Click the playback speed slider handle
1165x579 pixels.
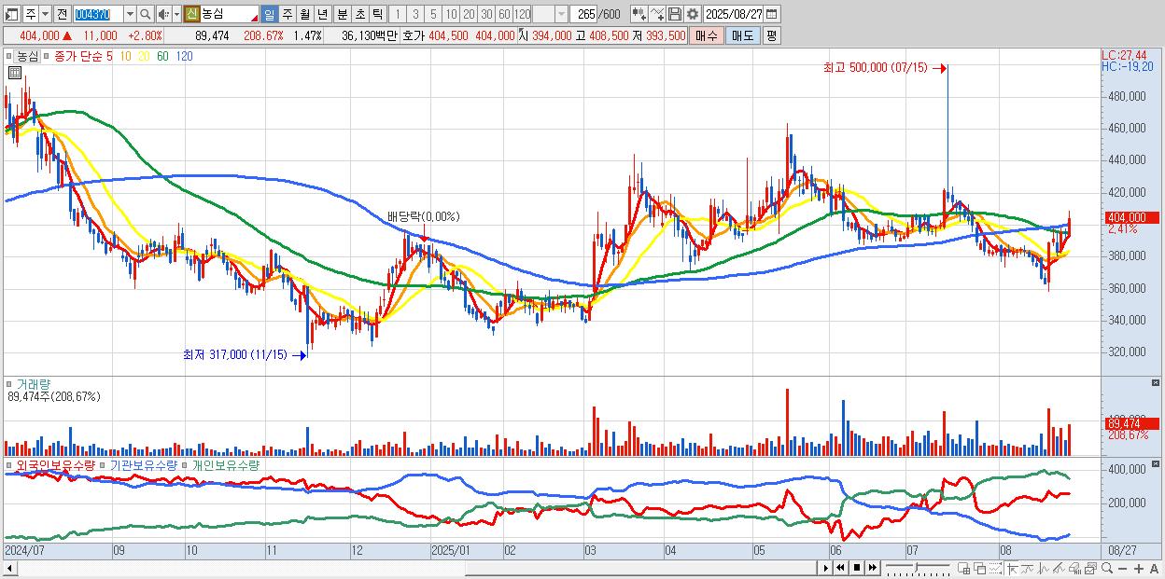pyautogui.click(x=916, y=567)
